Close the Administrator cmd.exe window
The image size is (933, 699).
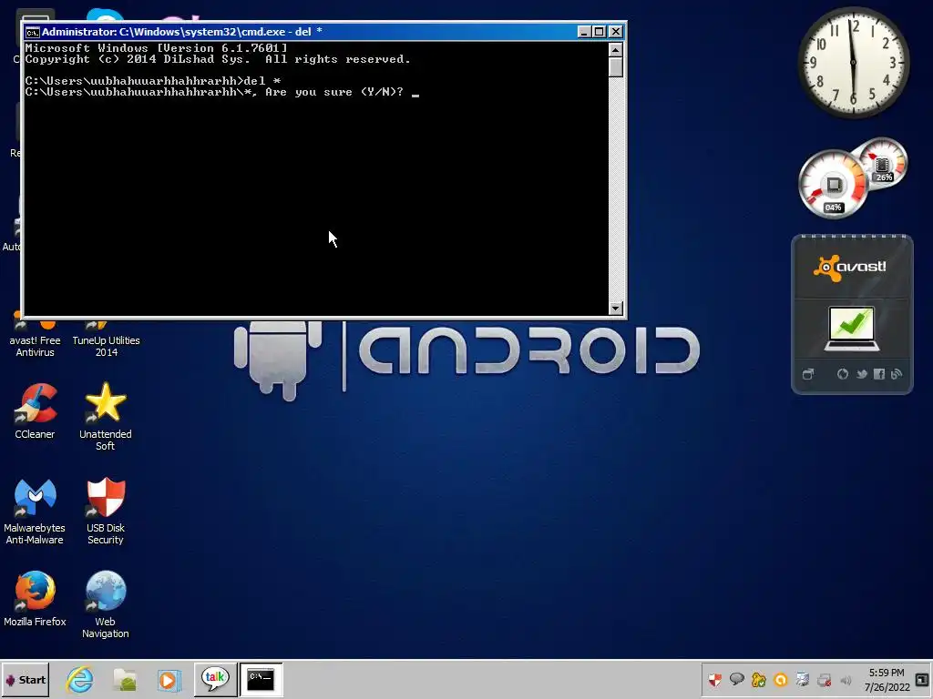click(x=616, y=32)
